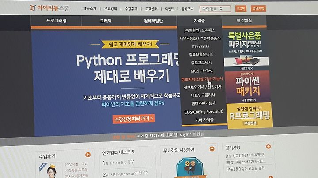Click 수강신청 on R프로그래밍 banner

pos(250,123)
